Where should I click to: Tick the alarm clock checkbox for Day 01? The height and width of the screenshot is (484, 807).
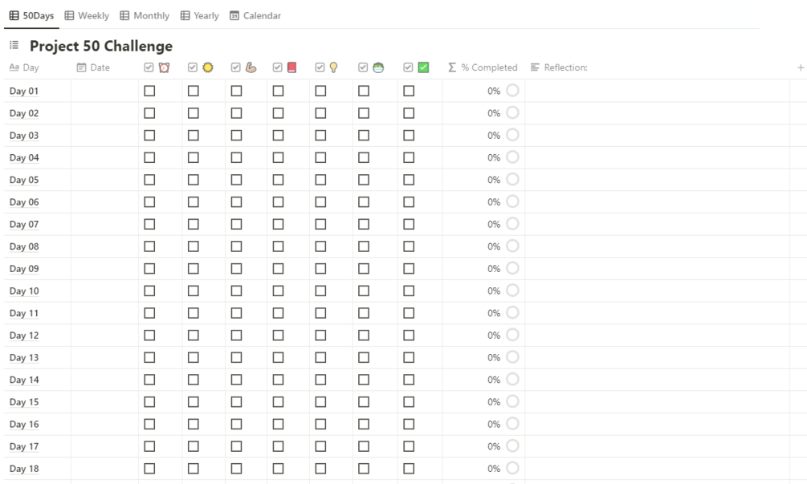pyautogui.click(x=149, y=91)
